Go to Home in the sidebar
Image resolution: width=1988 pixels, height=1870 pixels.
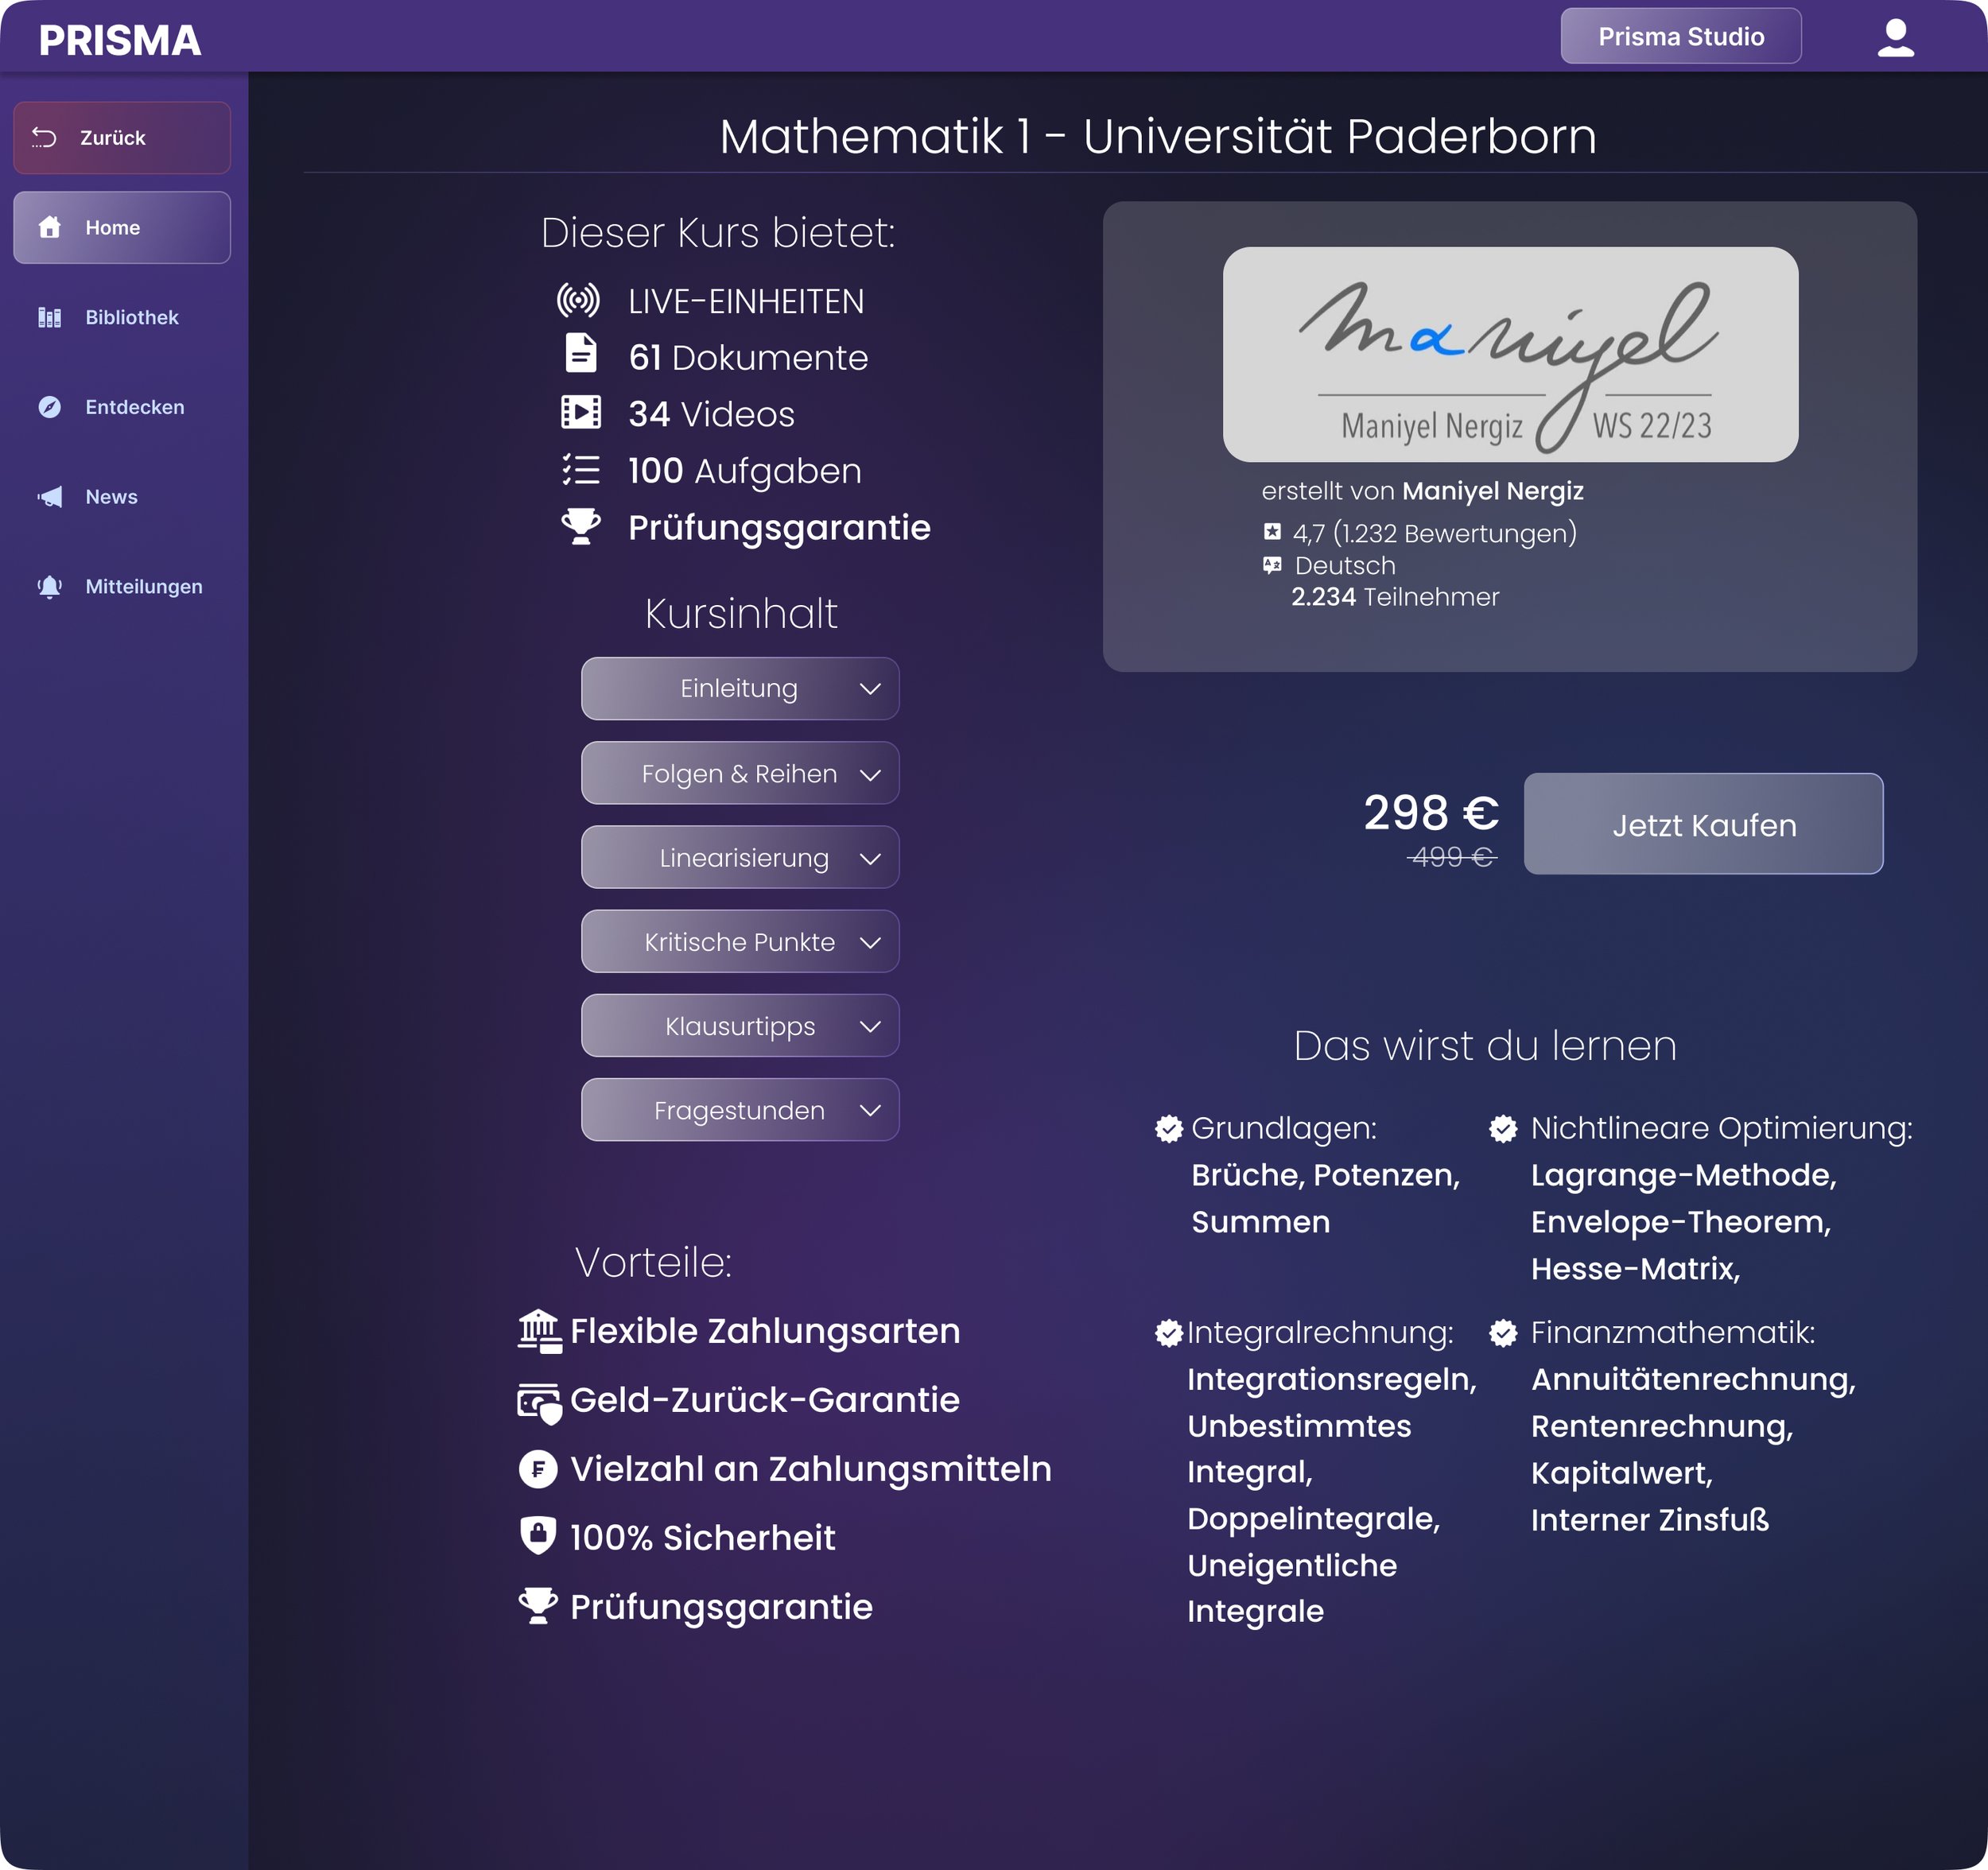click(122, 227)
